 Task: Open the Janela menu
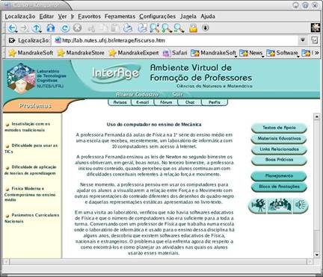tap(188, 16)
